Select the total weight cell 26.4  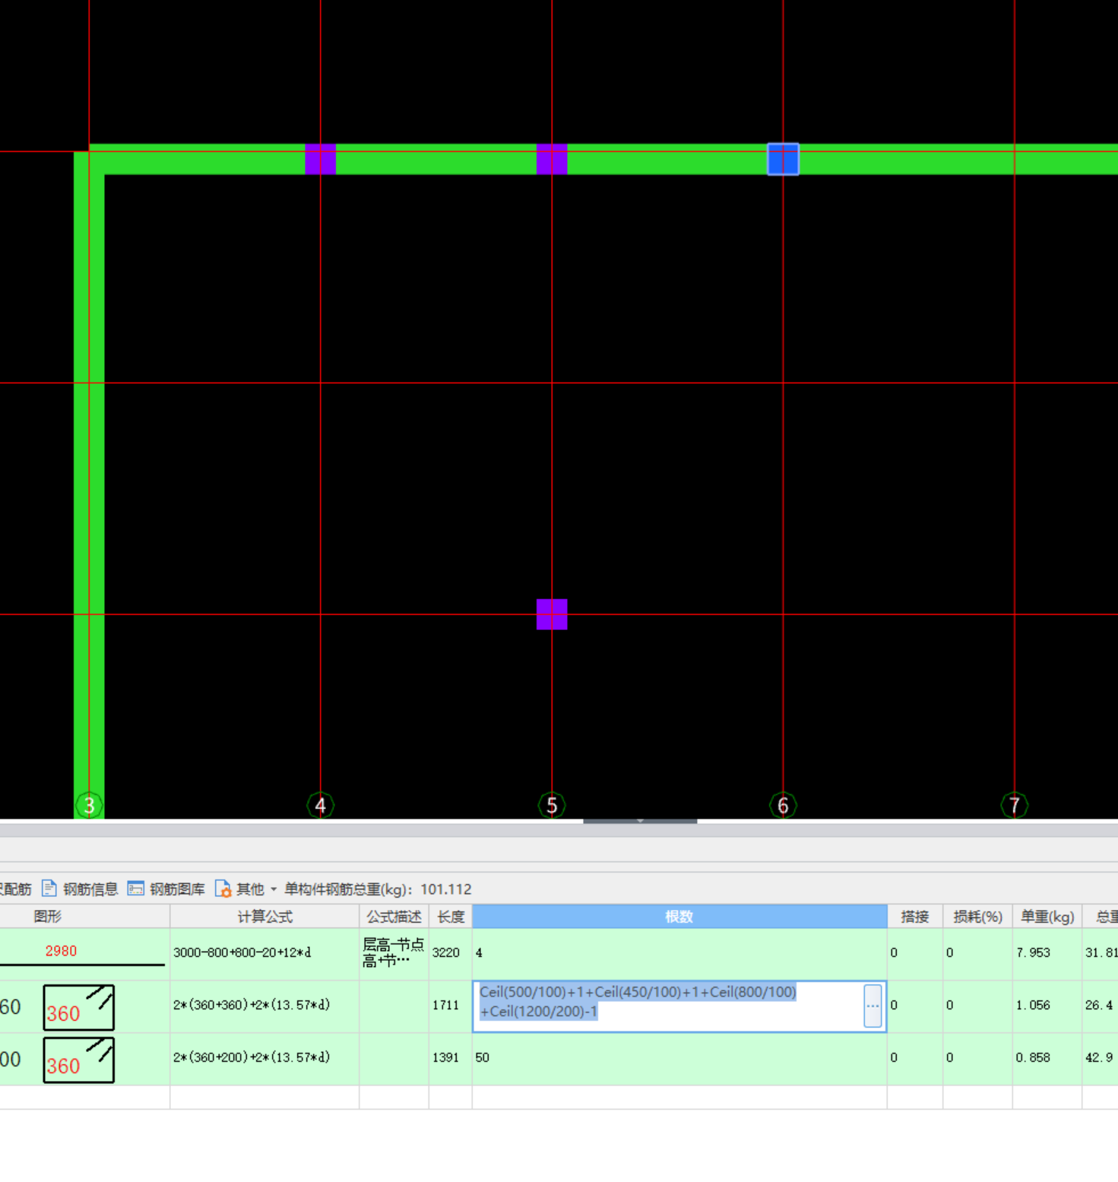(x=1100, y=1006)
